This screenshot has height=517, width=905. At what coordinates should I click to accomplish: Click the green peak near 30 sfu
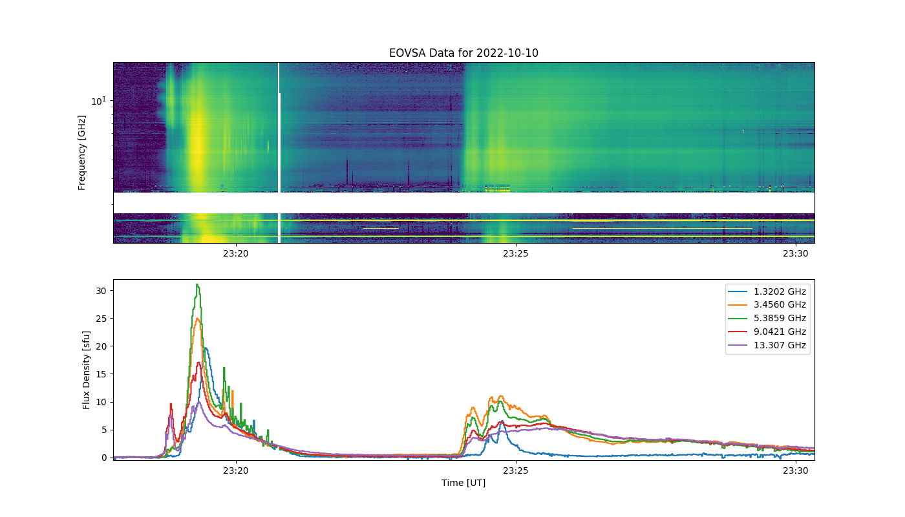coord(197,286)
